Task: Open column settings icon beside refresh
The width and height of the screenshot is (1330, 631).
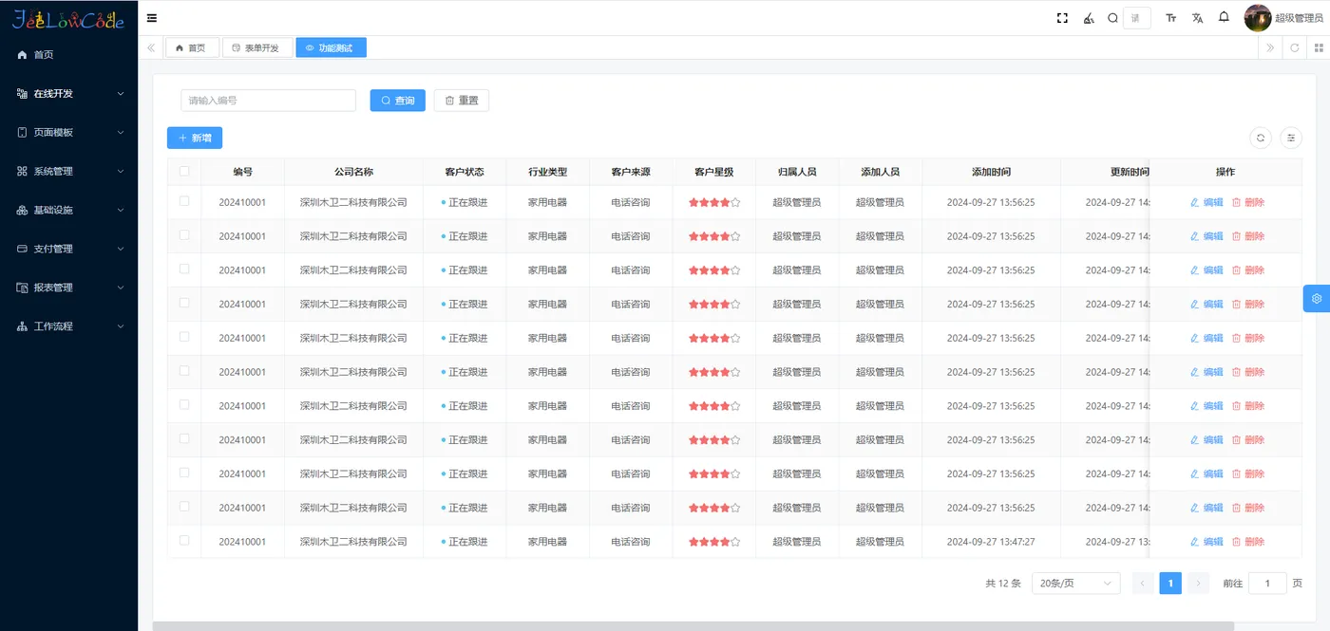Action: (1291, 138)
